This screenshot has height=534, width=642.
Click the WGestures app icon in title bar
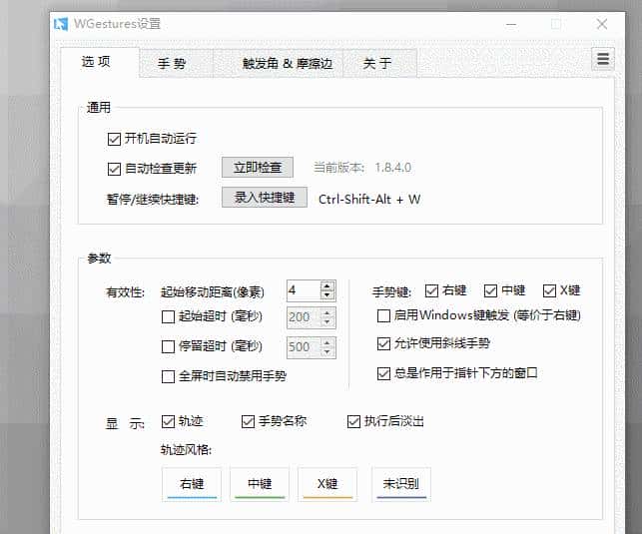tap(61, 24)
